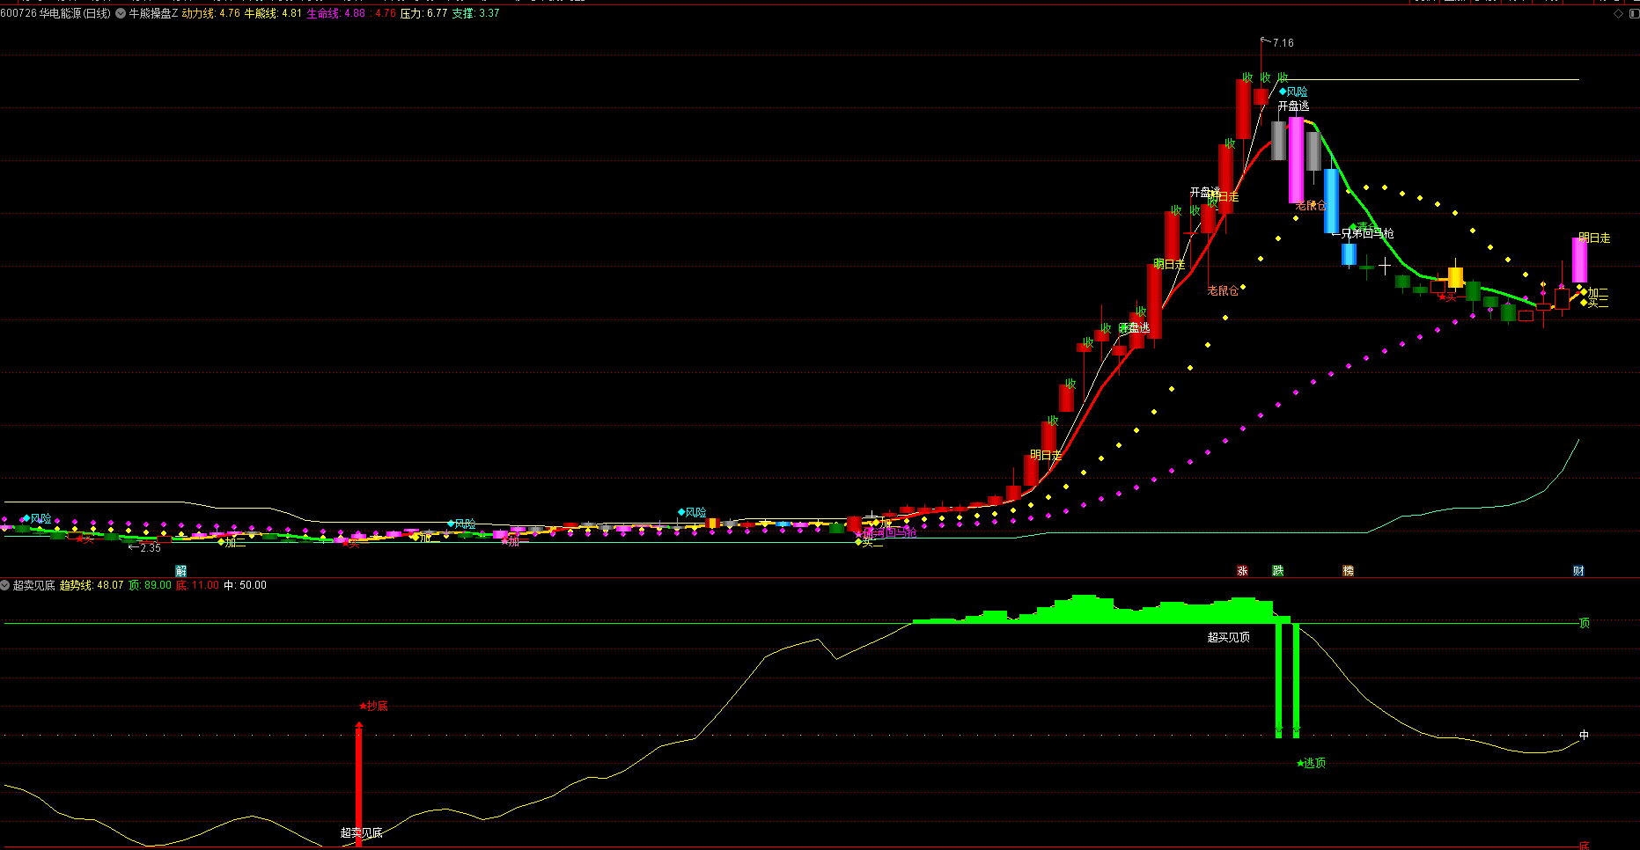Click the 2.35 low price label
The height and width of the screenshot is (850, 1640).
pyautogui.click(x=150, y=547)
